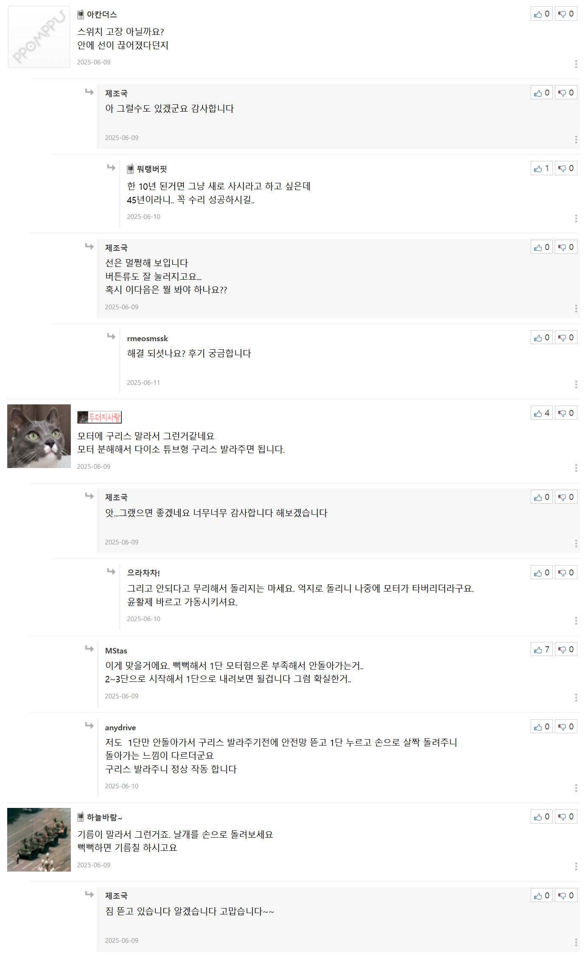The height and width of the screenshot is (956, 585).
Task: Downvote anydrive's comment
Action: (x=566, y=726)
